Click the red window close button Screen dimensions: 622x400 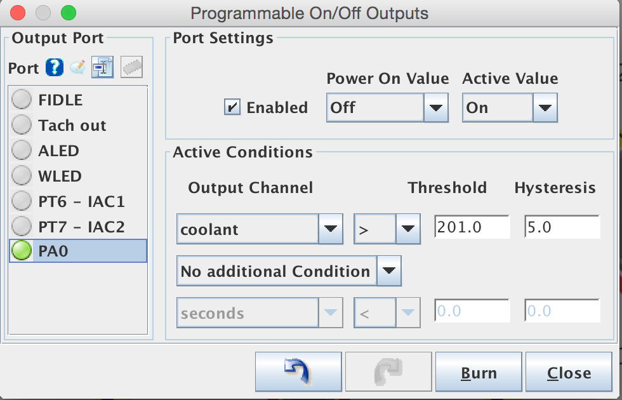click(18, 13)
